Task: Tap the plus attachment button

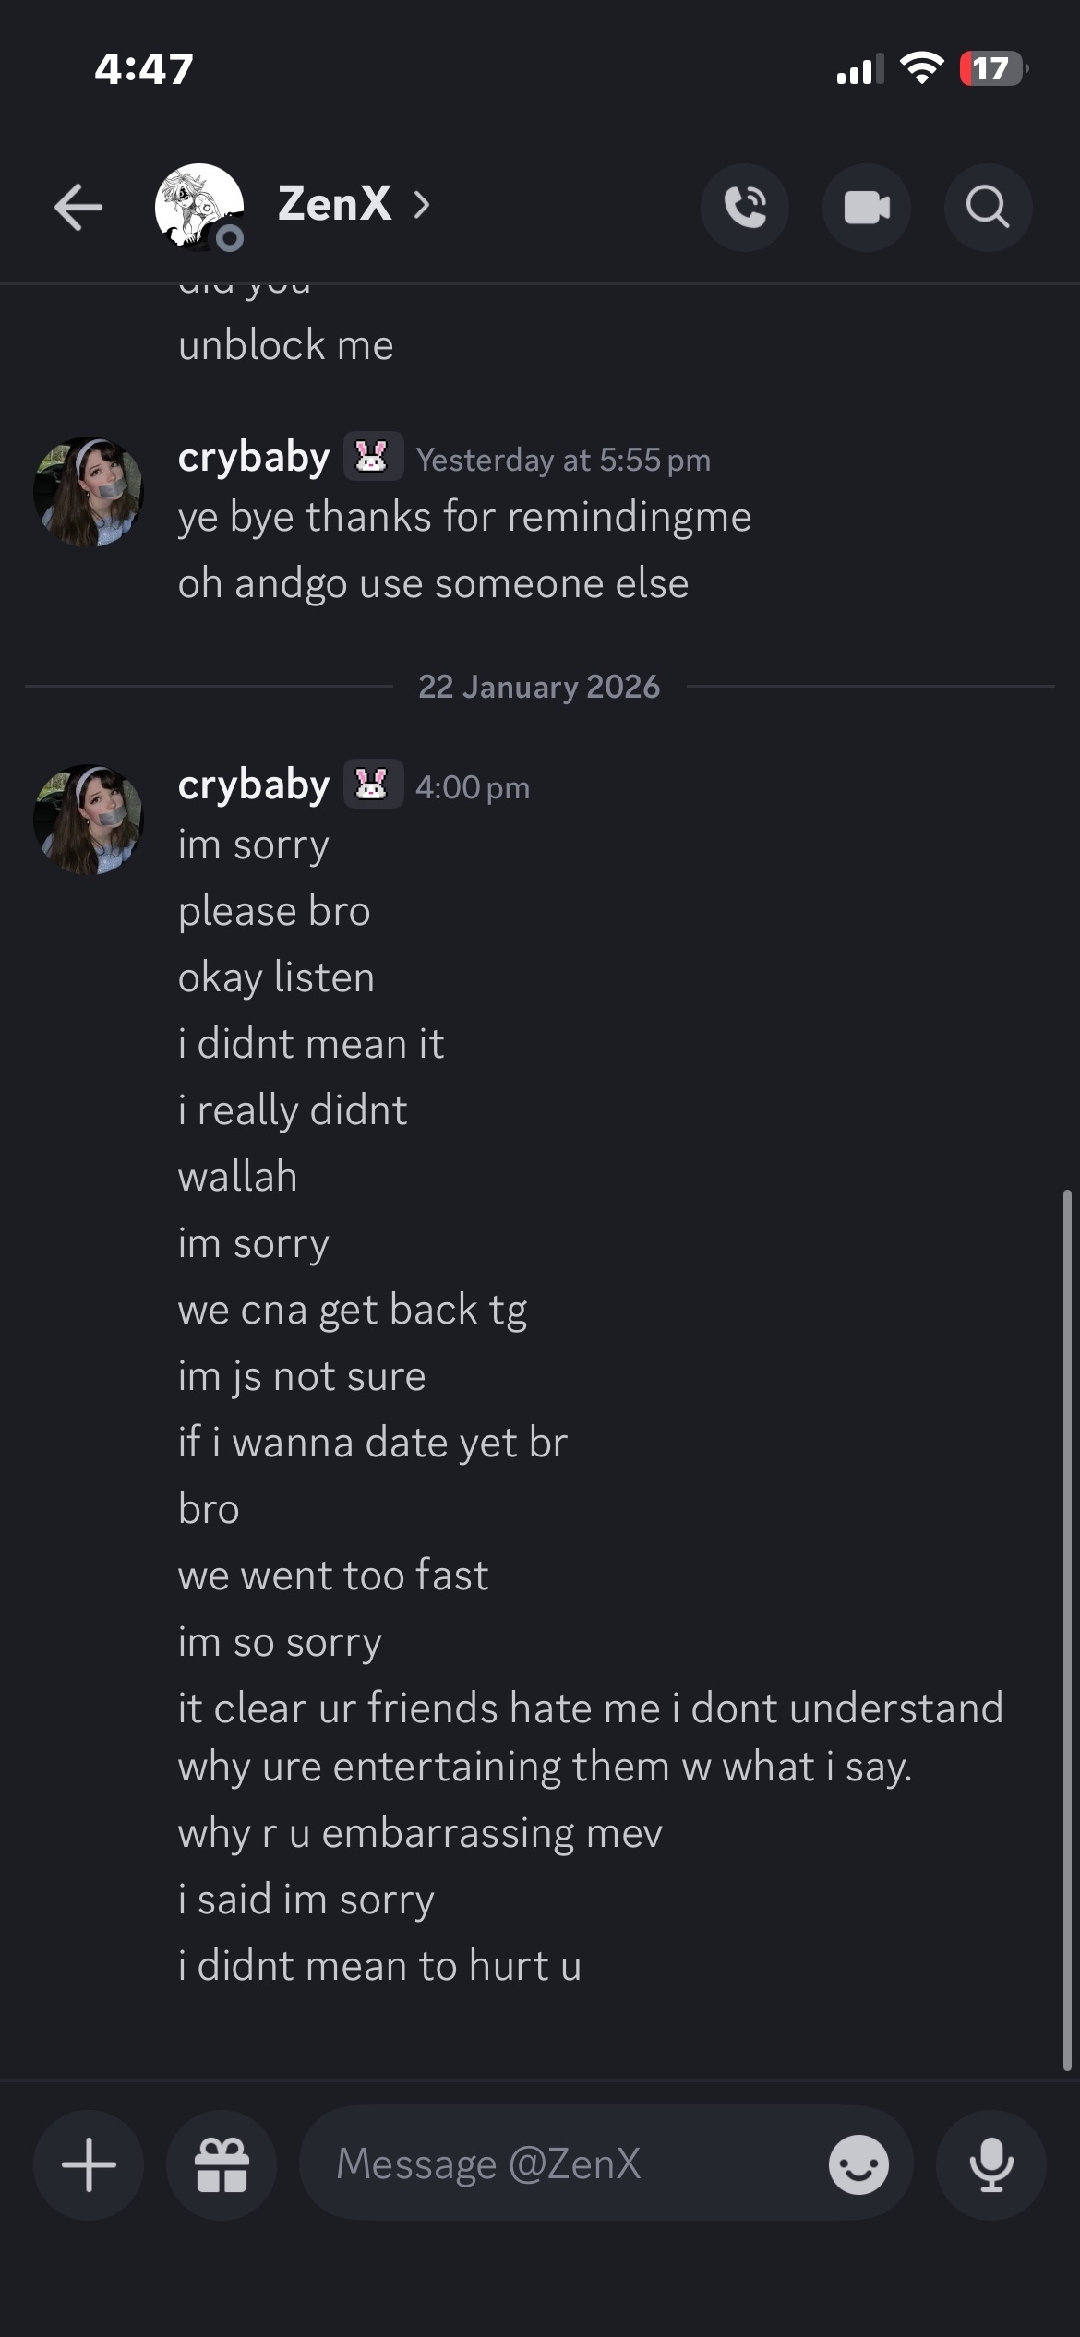Action: tap(89, 2164)
